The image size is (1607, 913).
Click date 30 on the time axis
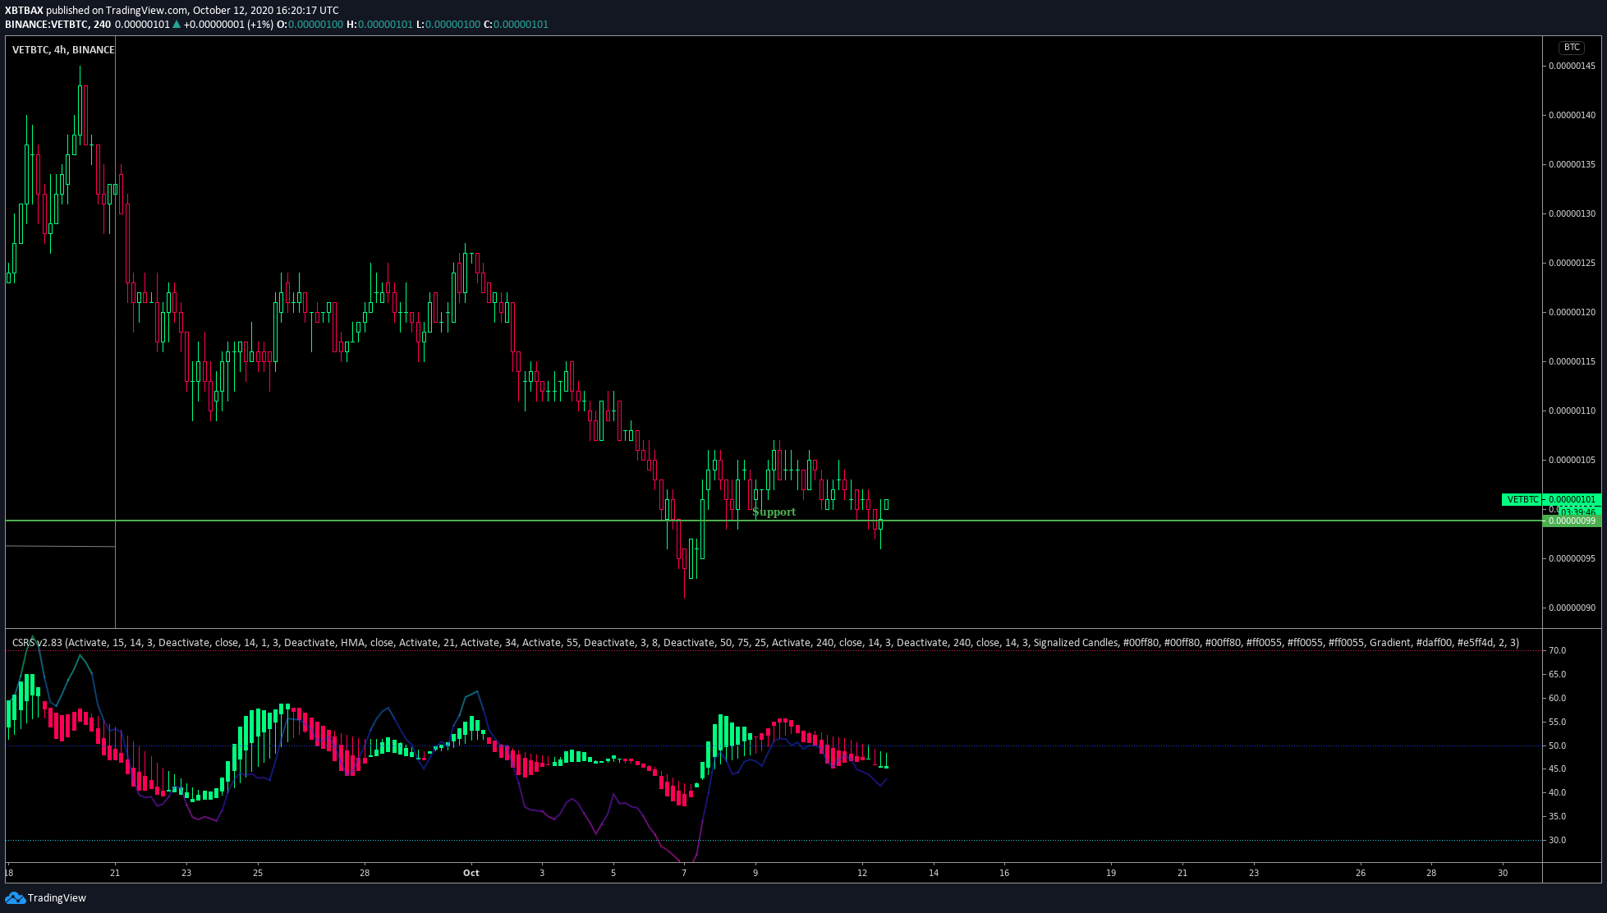[1503, 873]
